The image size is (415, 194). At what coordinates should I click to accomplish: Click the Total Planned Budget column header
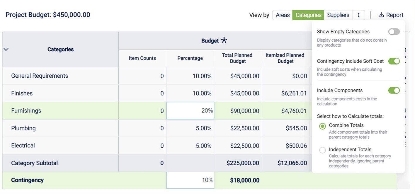[238, 58]
